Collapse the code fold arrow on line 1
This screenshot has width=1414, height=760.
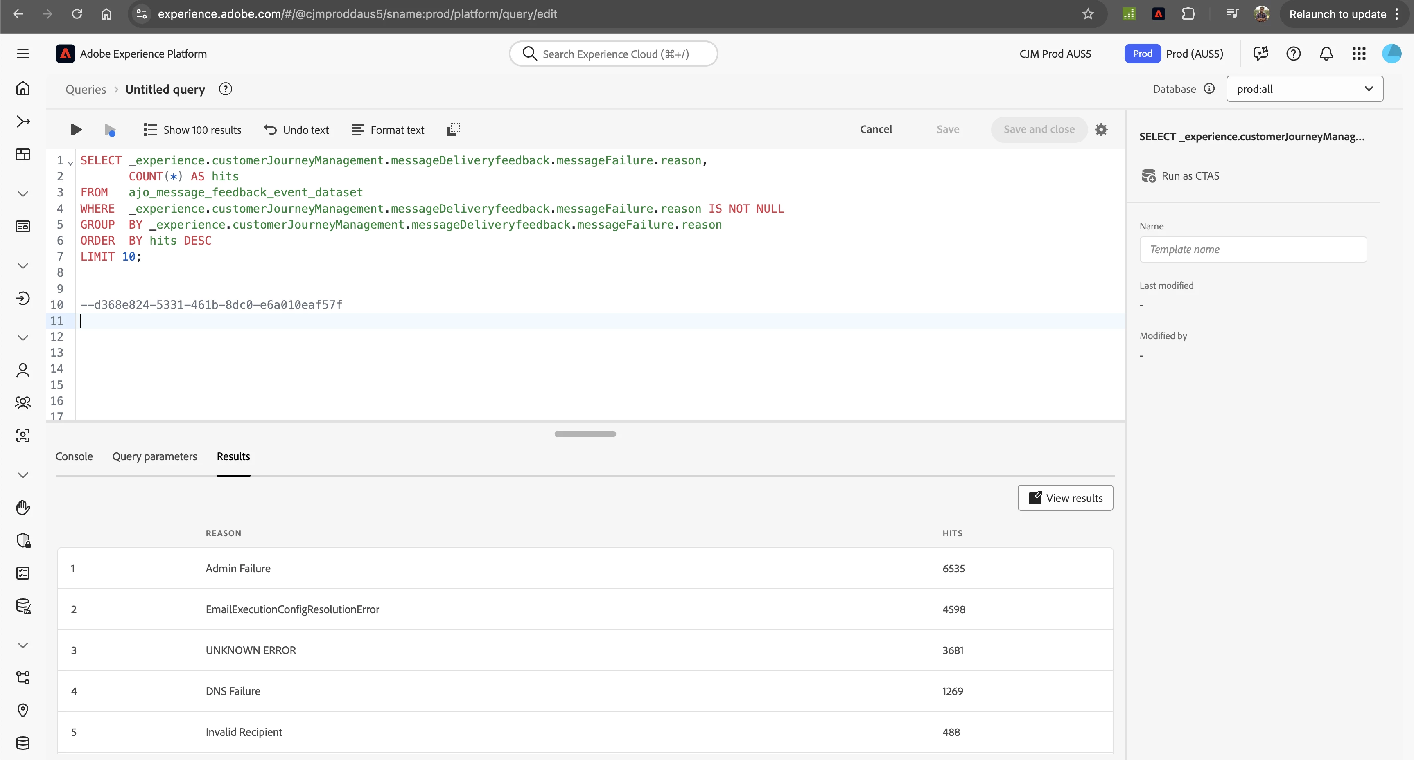tap(70, 162)
